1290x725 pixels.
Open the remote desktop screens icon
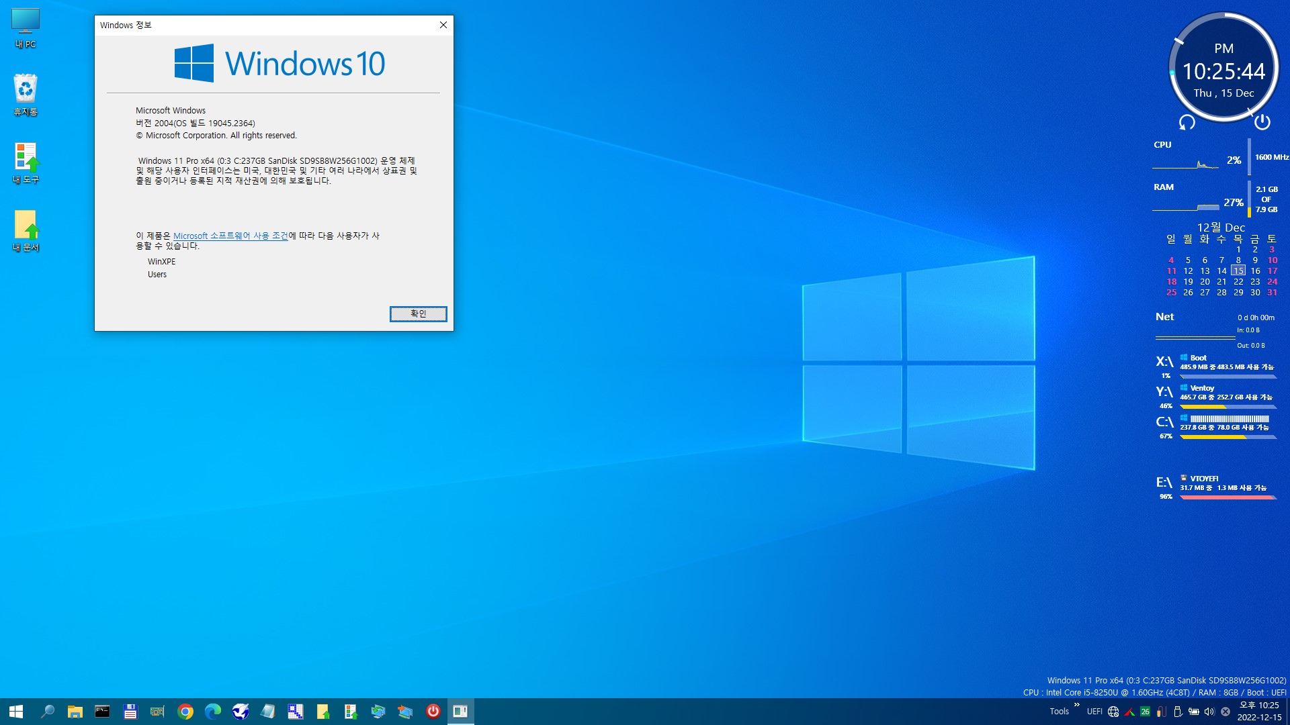coord(405,712)
